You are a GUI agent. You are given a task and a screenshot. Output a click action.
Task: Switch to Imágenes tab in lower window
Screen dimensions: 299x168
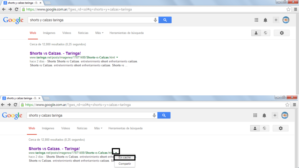(x=48, y=128)
